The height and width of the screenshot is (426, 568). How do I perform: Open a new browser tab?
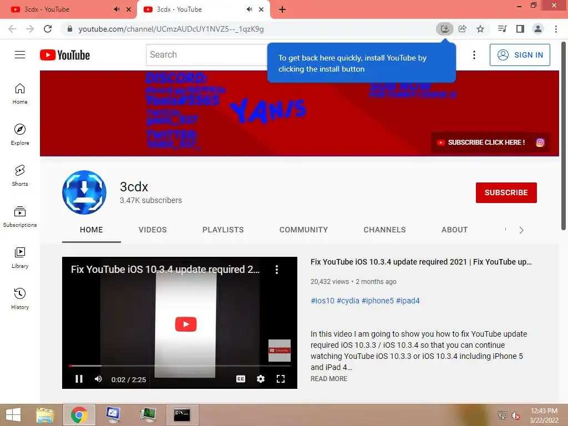(282, 9)
